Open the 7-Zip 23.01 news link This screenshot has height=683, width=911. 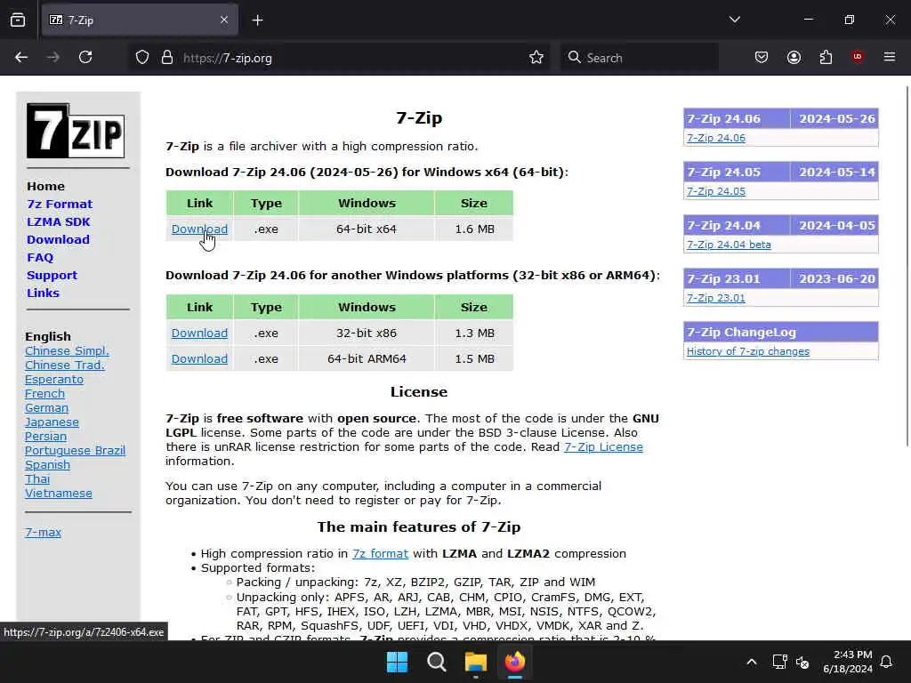pyautogui.click(x=716, y=298)
